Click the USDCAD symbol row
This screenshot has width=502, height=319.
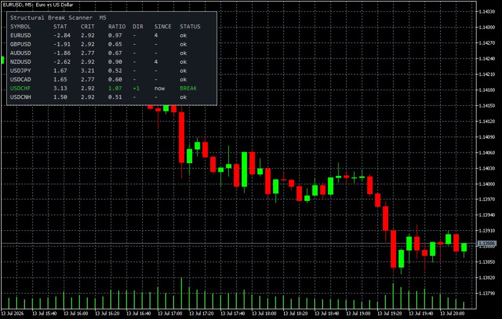pos(20,80)
